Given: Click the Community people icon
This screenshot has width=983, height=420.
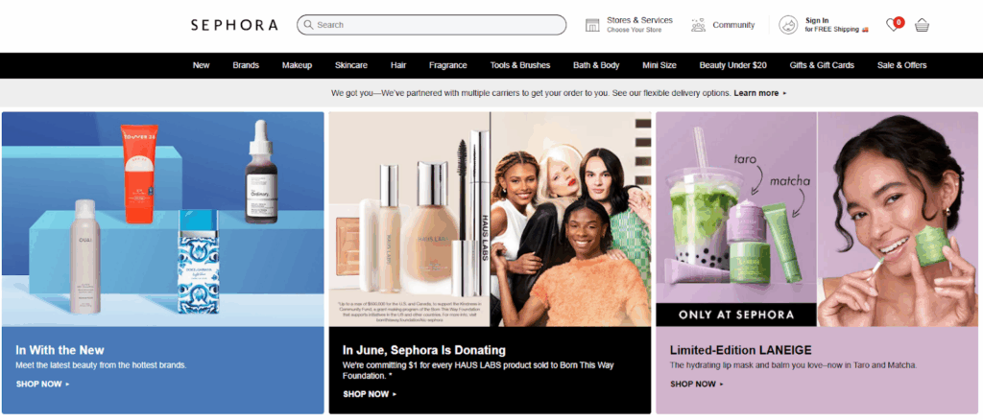Looking at the screenshot, I should click(x=698, y=25).
